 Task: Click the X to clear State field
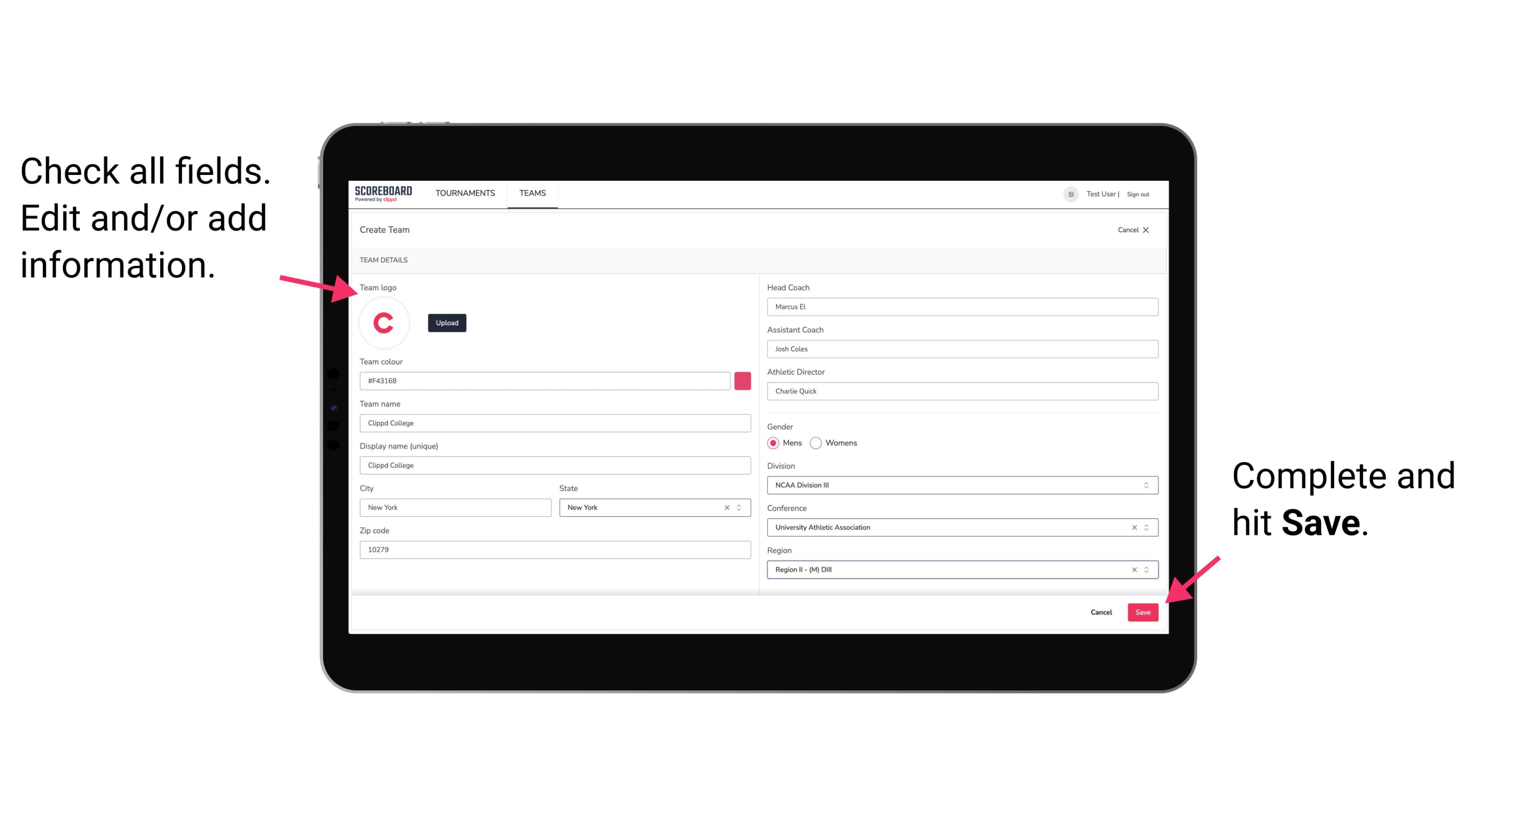pyautogui.click(x=726, y=507)
